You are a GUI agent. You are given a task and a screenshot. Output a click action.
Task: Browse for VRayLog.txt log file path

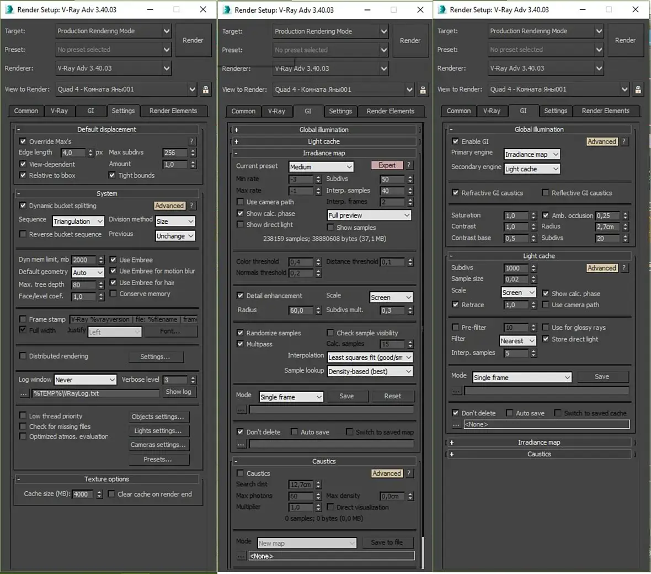(24, 393)
